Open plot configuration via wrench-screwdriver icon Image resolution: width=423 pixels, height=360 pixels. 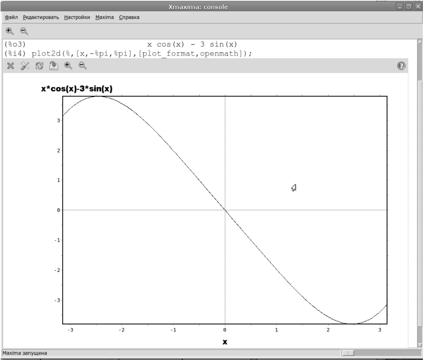coord(25,66)
